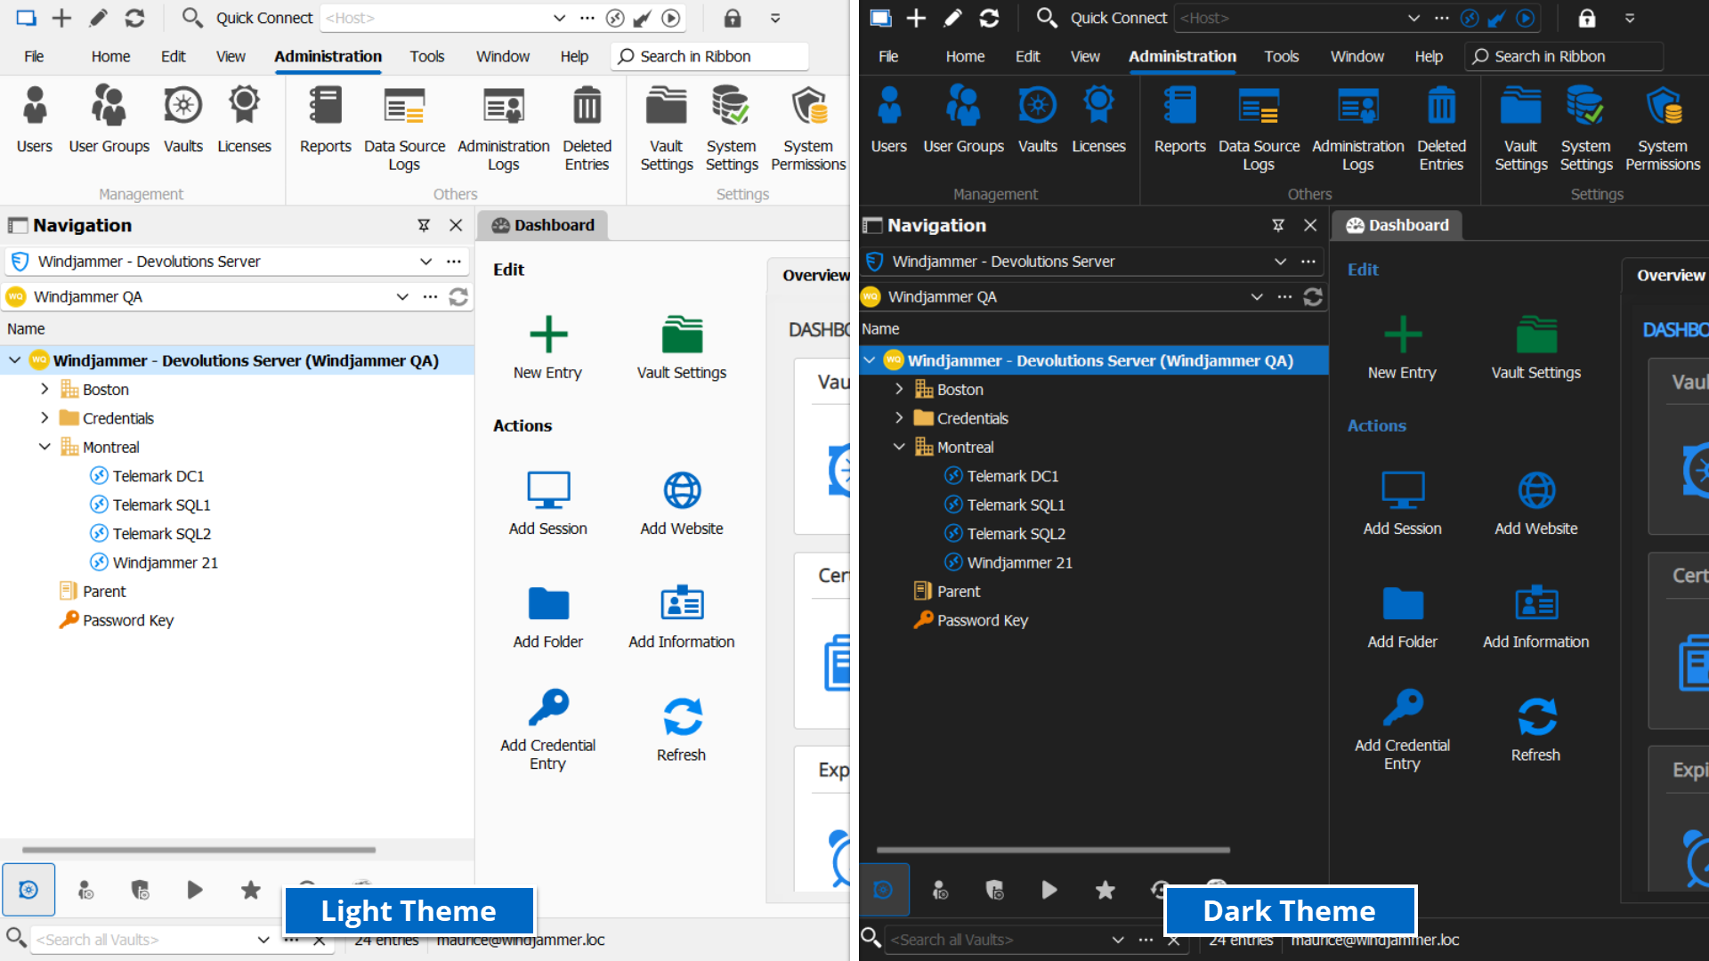View the Data Source Logs
The height and width of the screenshot is (961, 1709).
pos(405,125)
